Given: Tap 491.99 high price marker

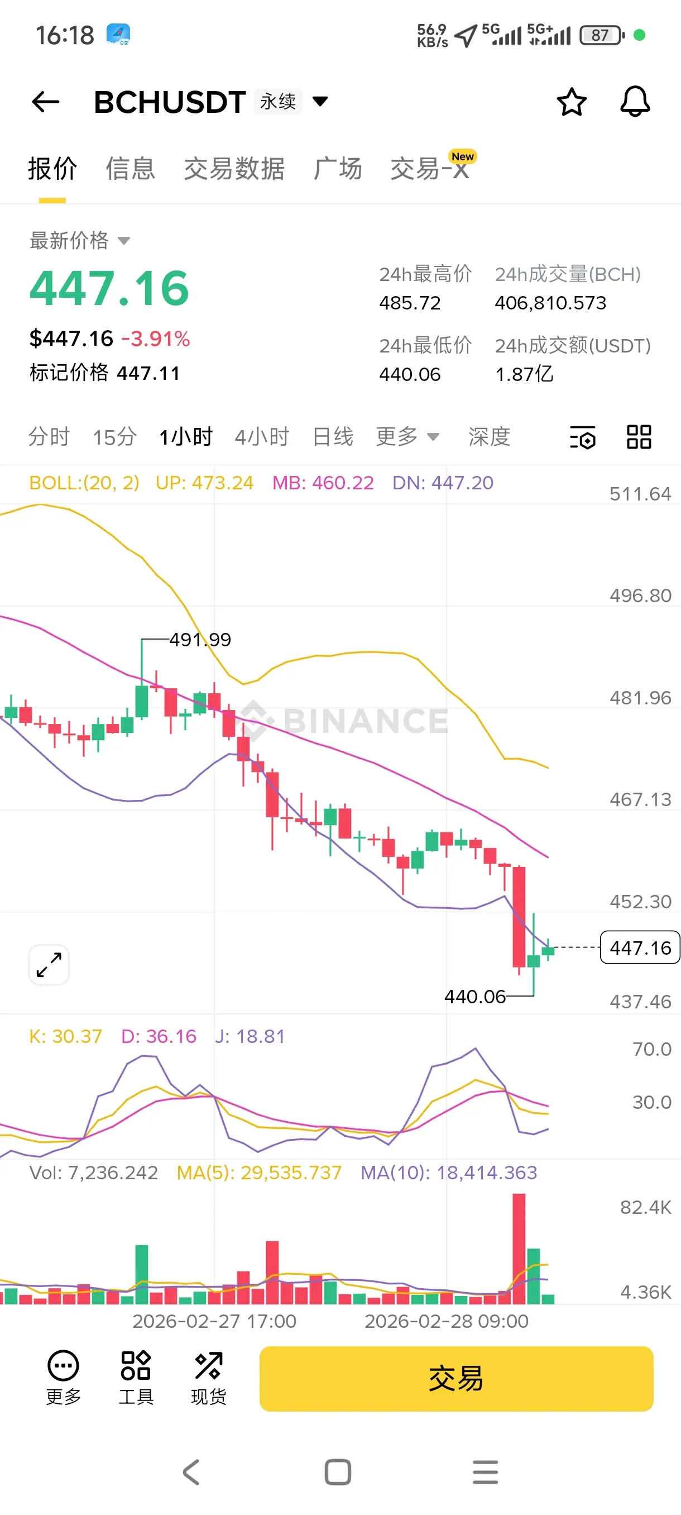Looking at the screenshot, I should [x=200, y=639].
